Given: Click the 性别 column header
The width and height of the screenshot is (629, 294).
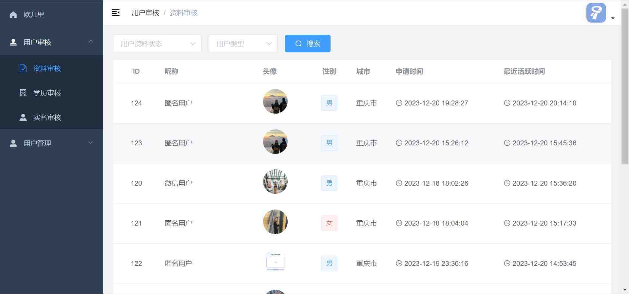Looking at the screenshot, I should point(329,71).
